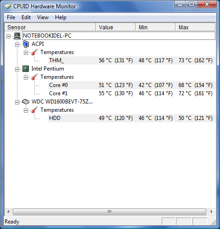Select the HDD sensor row
The width and height of the screenshot is (220, 229).
[132, 118]
